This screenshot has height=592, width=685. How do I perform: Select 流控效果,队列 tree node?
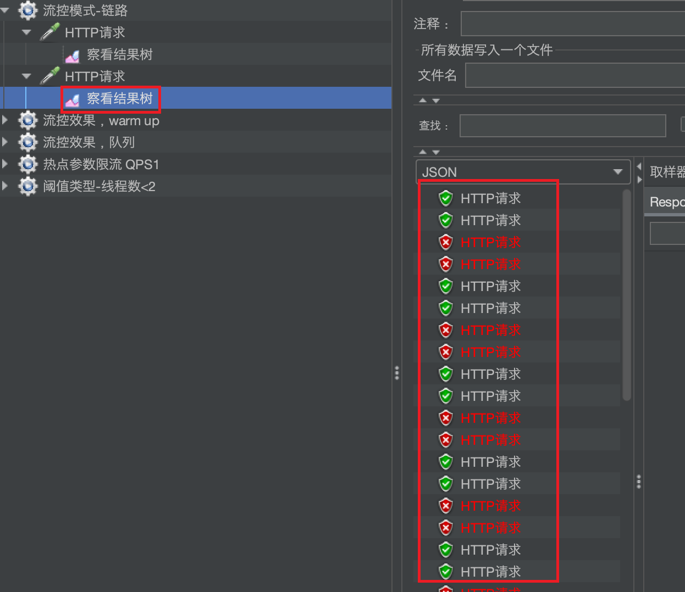pyautogui.click(x=89, y=142)
